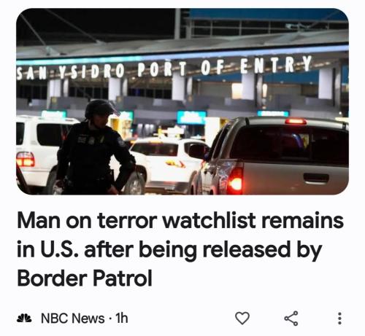Open the article photo thumbnail
Viewport: 365px width, 336px height.
tap(182, 101)
